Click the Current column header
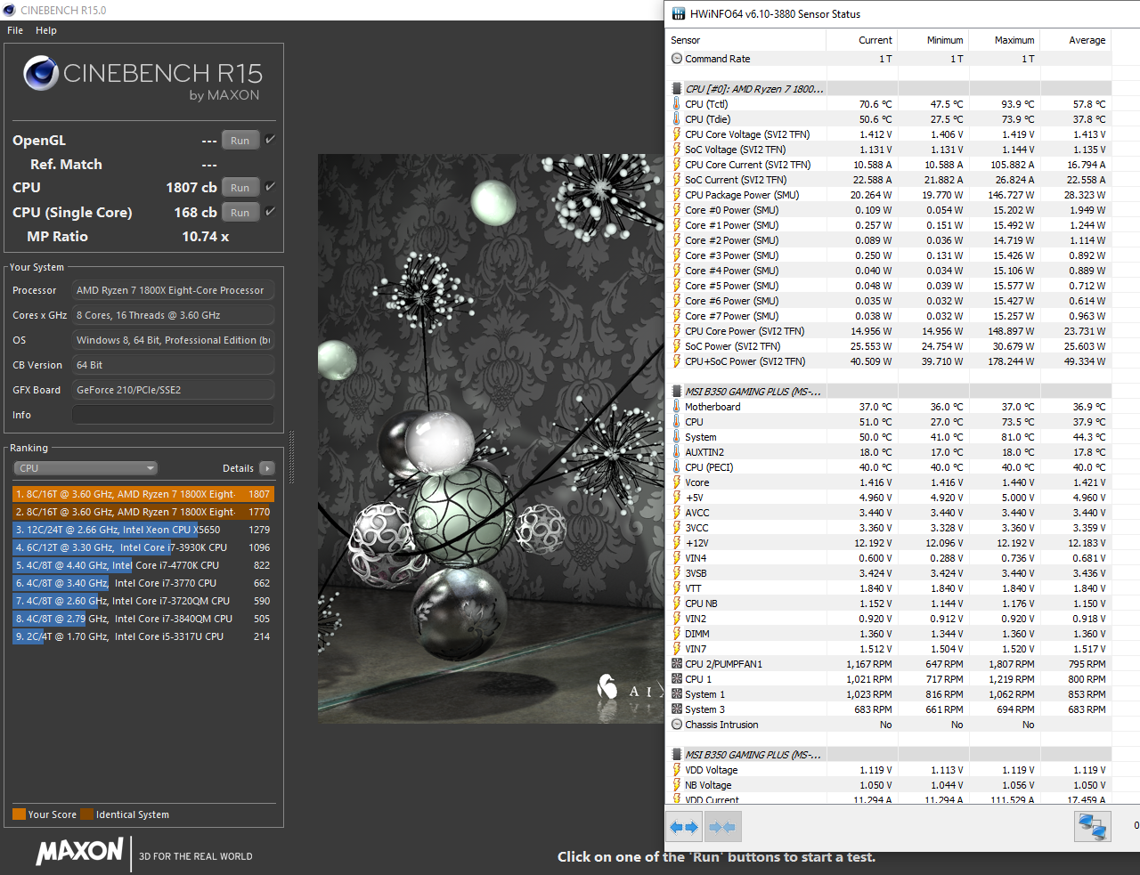1140x875 pixels. 861,40
